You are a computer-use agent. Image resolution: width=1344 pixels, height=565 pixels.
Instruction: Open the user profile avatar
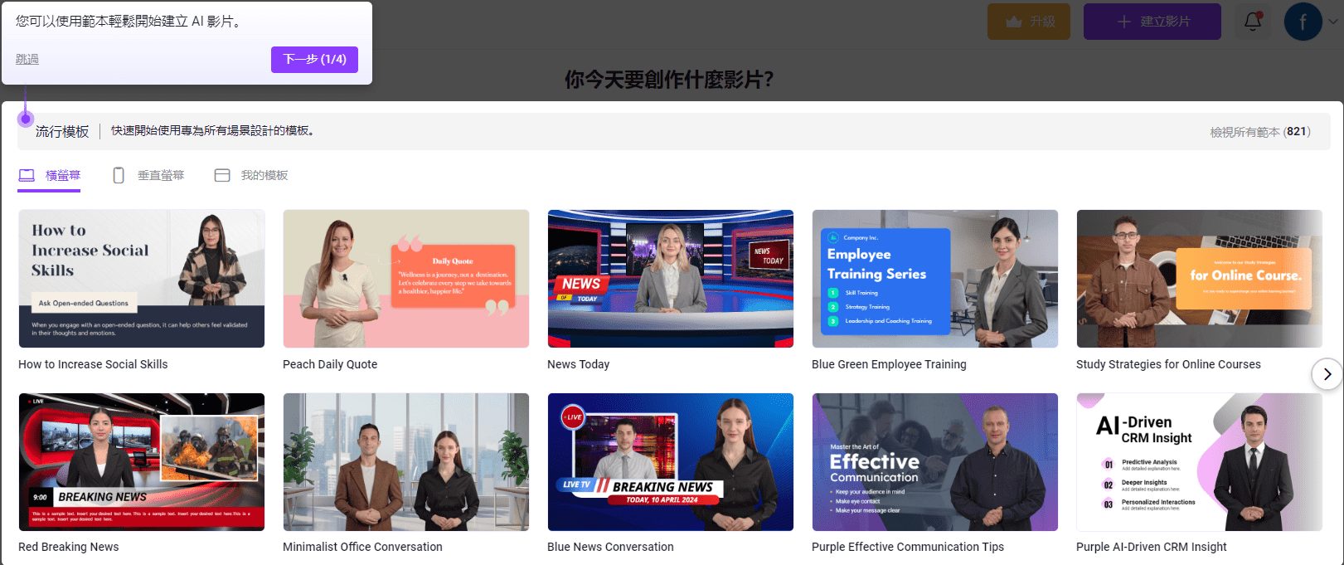pos(1303,22)
